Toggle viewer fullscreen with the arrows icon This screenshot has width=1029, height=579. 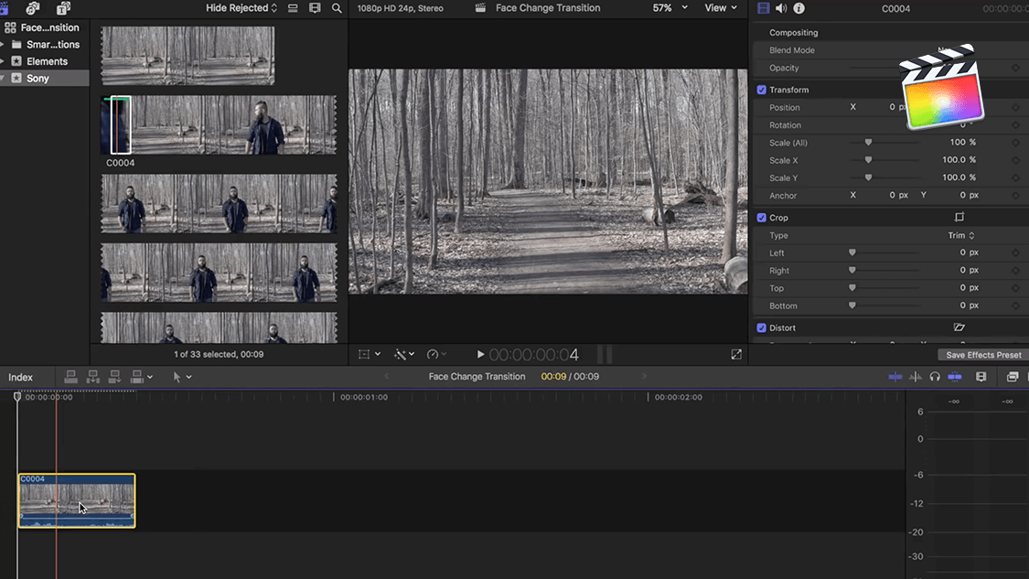pos(736,355)
